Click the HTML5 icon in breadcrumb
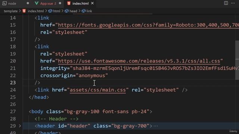The height and width of the screenshot is (134, 239). tap(24, 11)
